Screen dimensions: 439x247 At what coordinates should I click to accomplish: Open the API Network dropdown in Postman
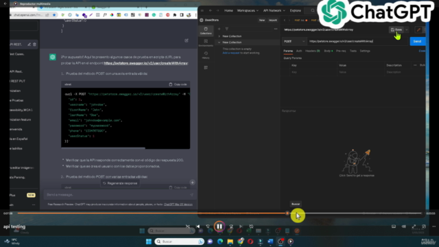274,11
